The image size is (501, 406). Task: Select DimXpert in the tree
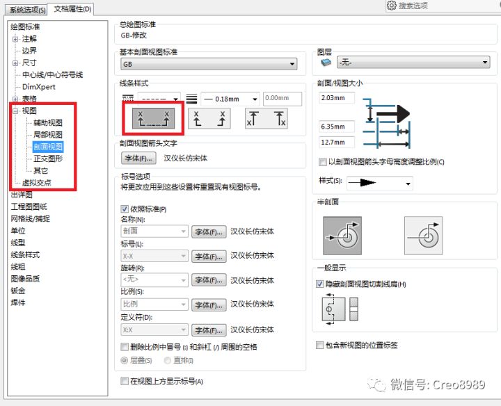click(39, 87)
